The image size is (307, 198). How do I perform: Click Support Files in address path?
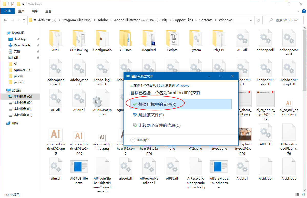point(183,20)
